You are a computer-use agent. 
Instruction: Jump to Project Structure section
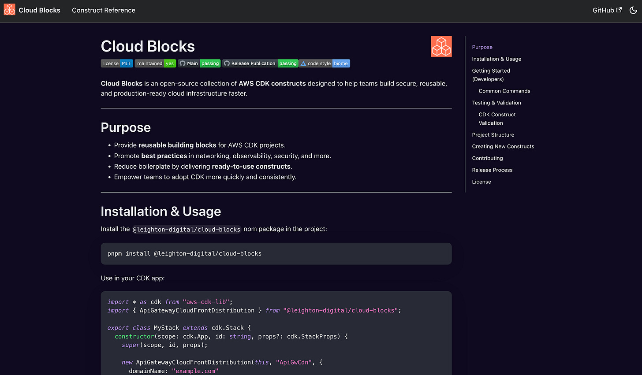[493, 135]
